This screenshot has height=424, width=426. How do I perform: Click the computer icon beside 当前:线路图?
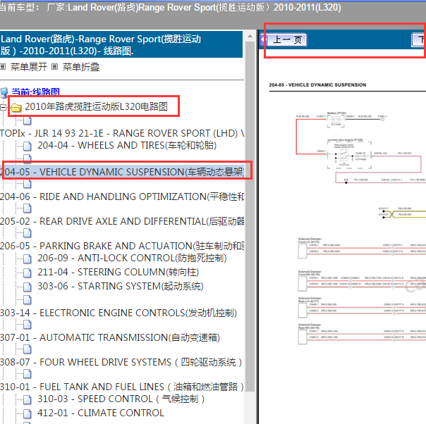[4, 93]
